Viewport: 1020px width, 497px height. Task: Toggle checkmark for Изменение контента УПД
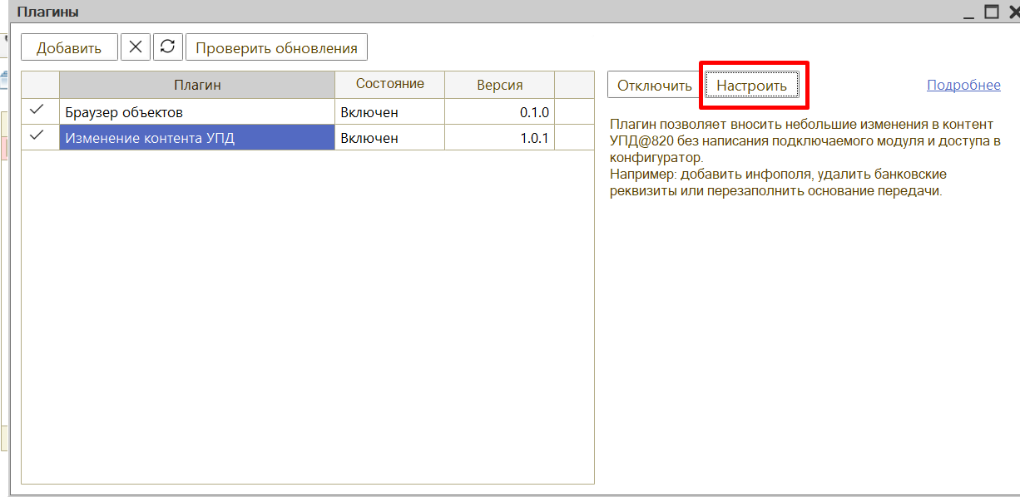37,136
